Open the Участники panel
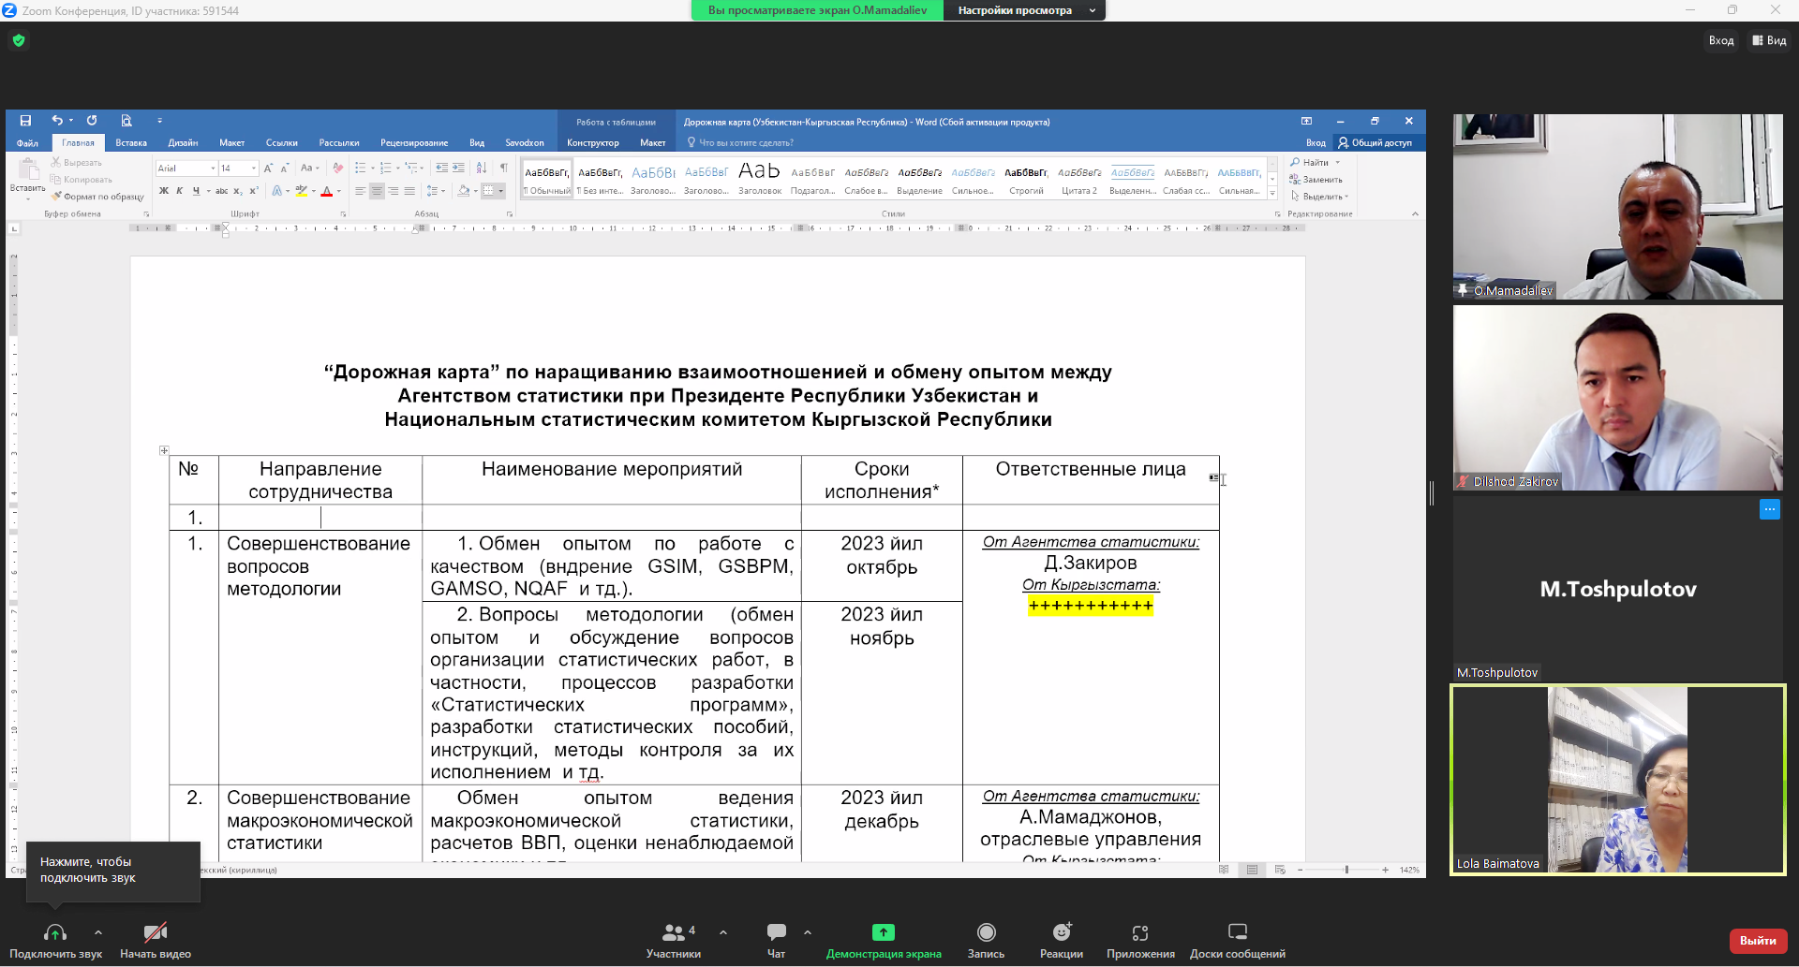The width and height of the screenshot is (1799, 967). point(673,933)
